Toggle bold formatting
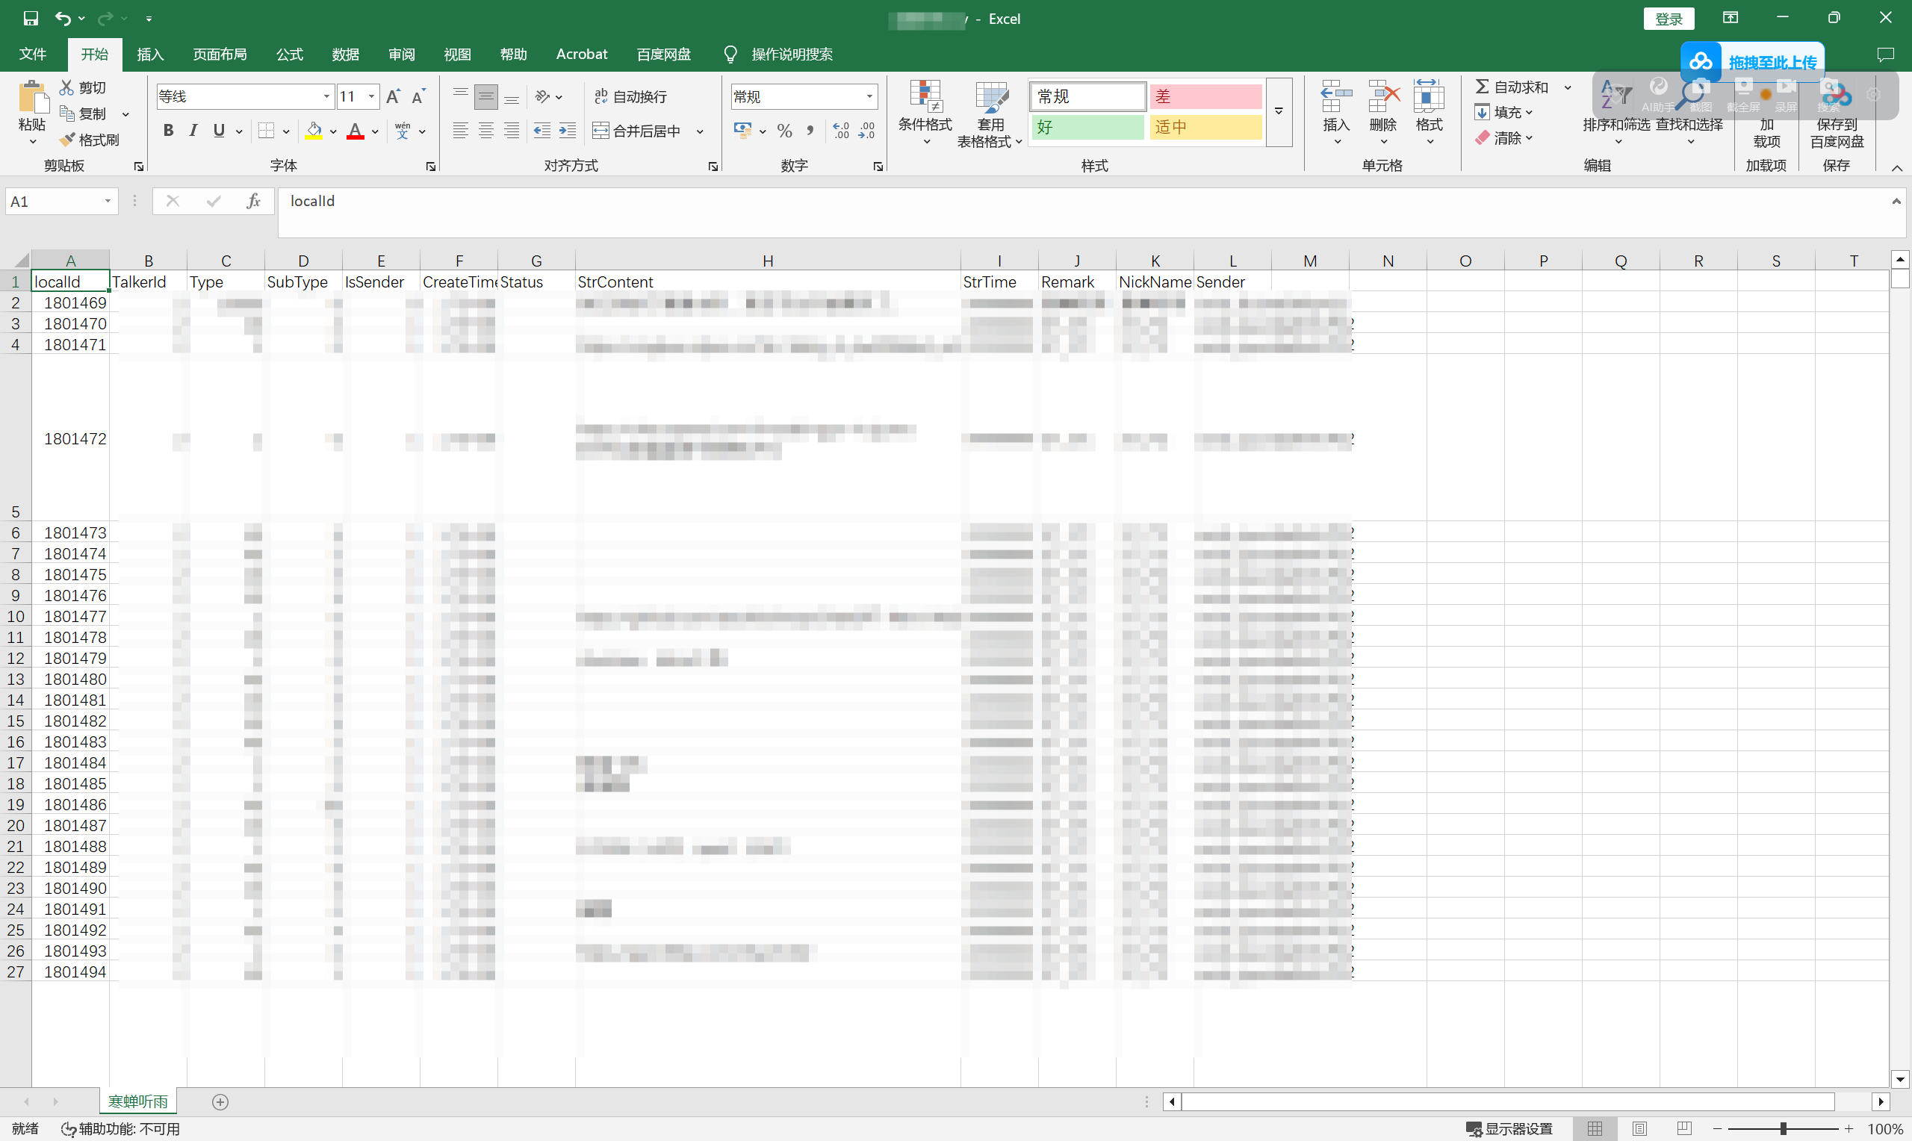Viewport: 1912px width, 1141px height. (168, 131)
